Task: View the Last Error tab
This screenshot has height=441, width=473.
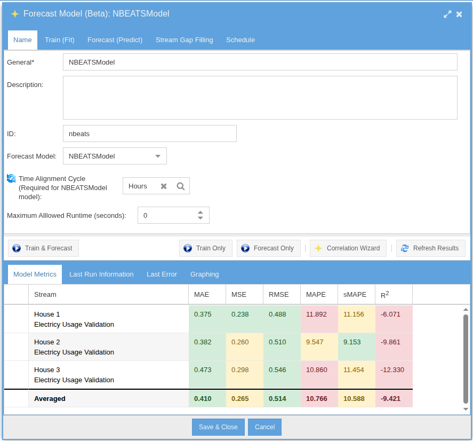Action: [162, 274]
